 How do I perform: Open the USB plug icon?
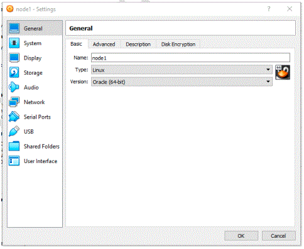click(x=14, y=131)
